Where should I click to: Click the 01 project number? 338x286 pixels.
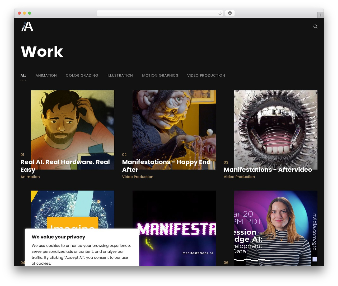[22, 155]
